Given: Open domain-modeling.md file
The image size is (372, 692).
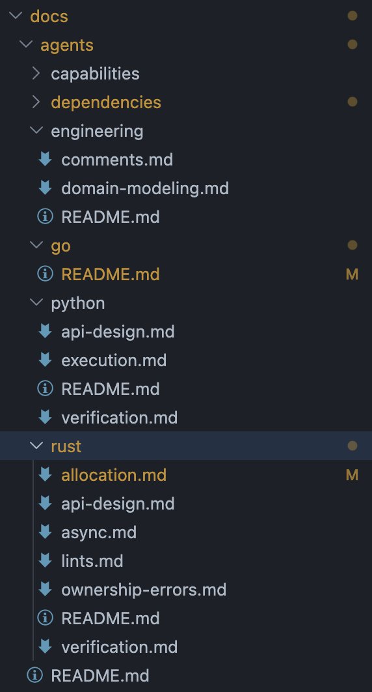Looking at the screenshot, I should click(x=145, y=188).
